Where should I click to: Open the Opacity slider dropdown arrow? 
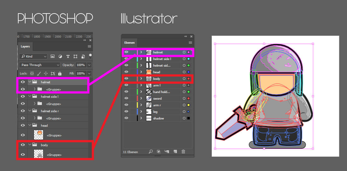89,65
